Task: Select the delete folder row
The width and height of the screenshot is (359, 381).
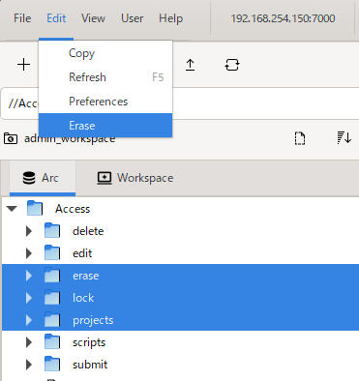Action: tap(180, 231)
